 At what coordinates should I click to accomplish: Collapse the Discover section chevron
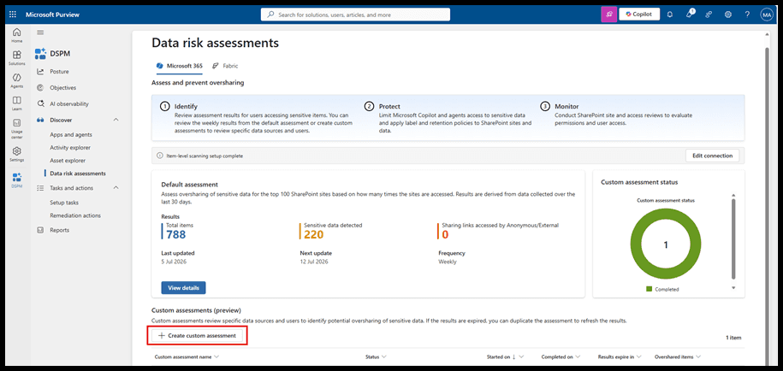coord(116,120)
